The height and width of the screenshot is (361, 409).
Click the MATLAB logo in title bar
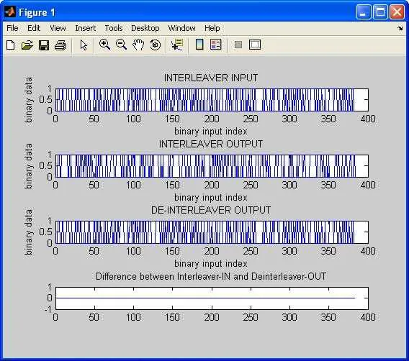pyautogui.click(x=10, y=12)
